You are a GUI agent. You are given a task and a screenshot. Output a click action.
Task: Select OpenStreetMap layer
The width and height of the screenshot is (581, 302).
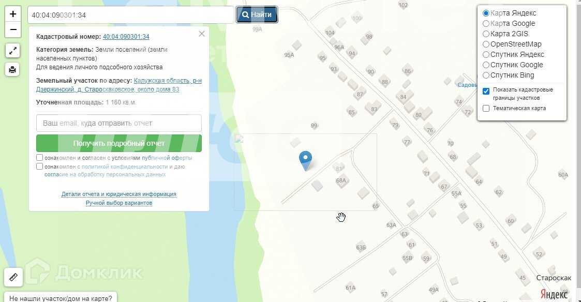[x=486, y=44]
